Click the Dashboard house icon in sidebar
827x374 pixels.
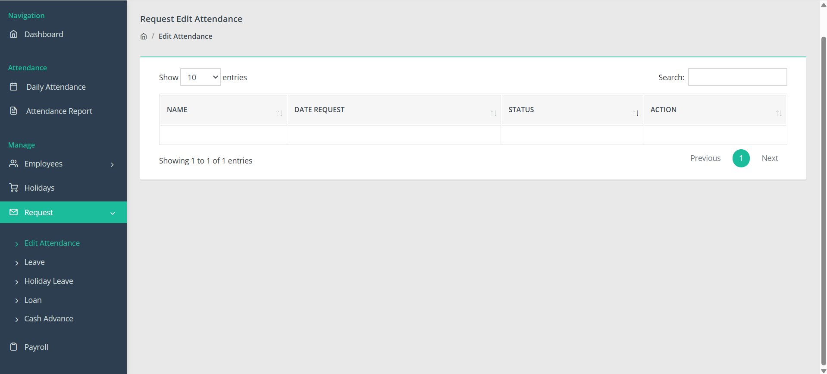pos(14,34)
